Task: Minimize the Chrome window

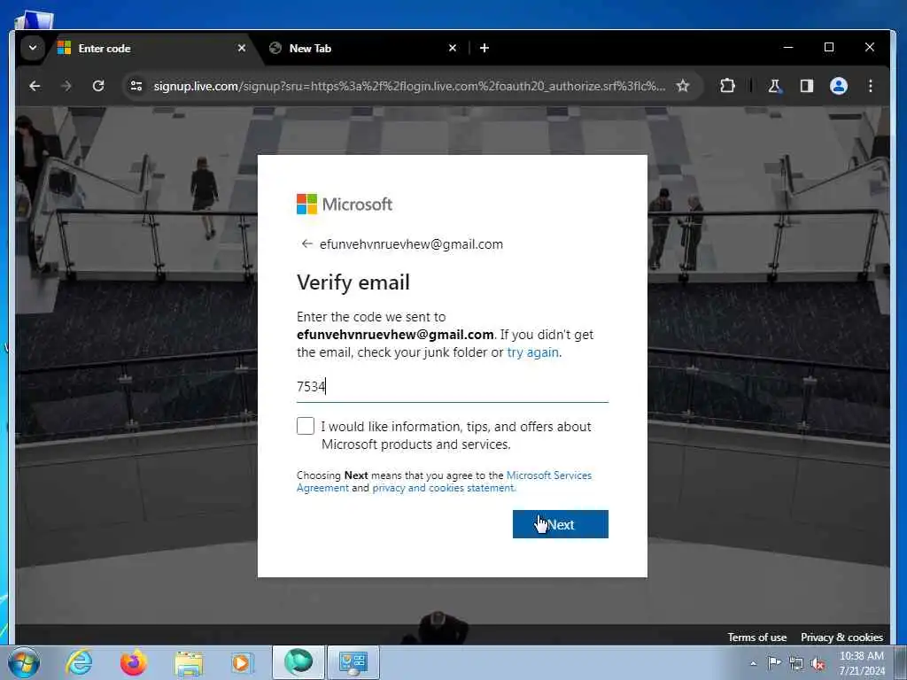Action: (787, 48)
